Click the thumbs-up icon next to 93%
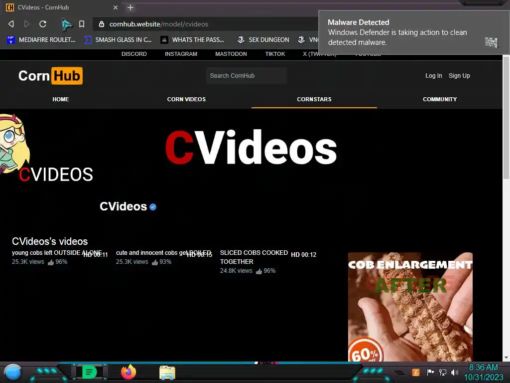 click(x=155, y=262)
